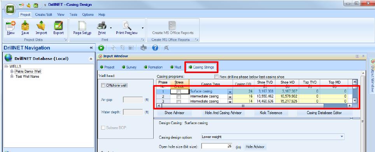Click the grayed grid toolbar icon
The height and width of the screenshot is (152, 375).
click(x=131, y=48)
